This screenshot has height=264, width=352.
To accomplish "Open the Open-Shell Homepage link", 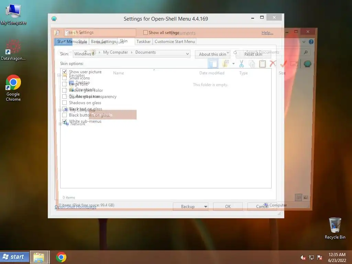I will (x=75, y=207).
